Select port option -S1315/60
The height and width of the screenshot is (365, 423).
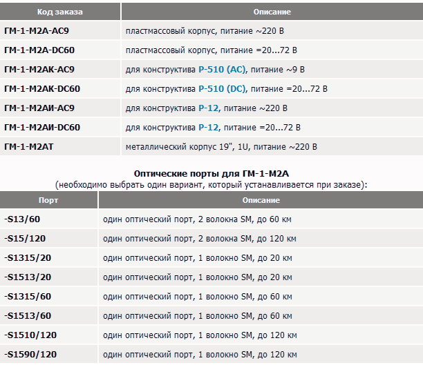[28, 296]
